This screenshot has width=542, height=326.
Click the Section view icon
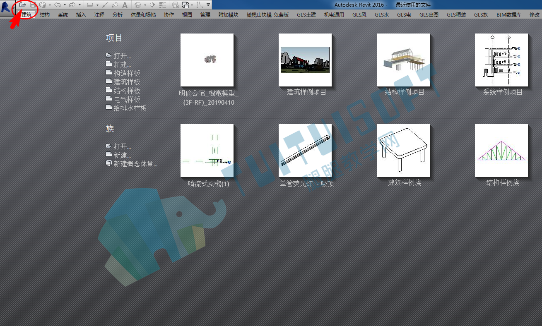[x=152, y=5]
